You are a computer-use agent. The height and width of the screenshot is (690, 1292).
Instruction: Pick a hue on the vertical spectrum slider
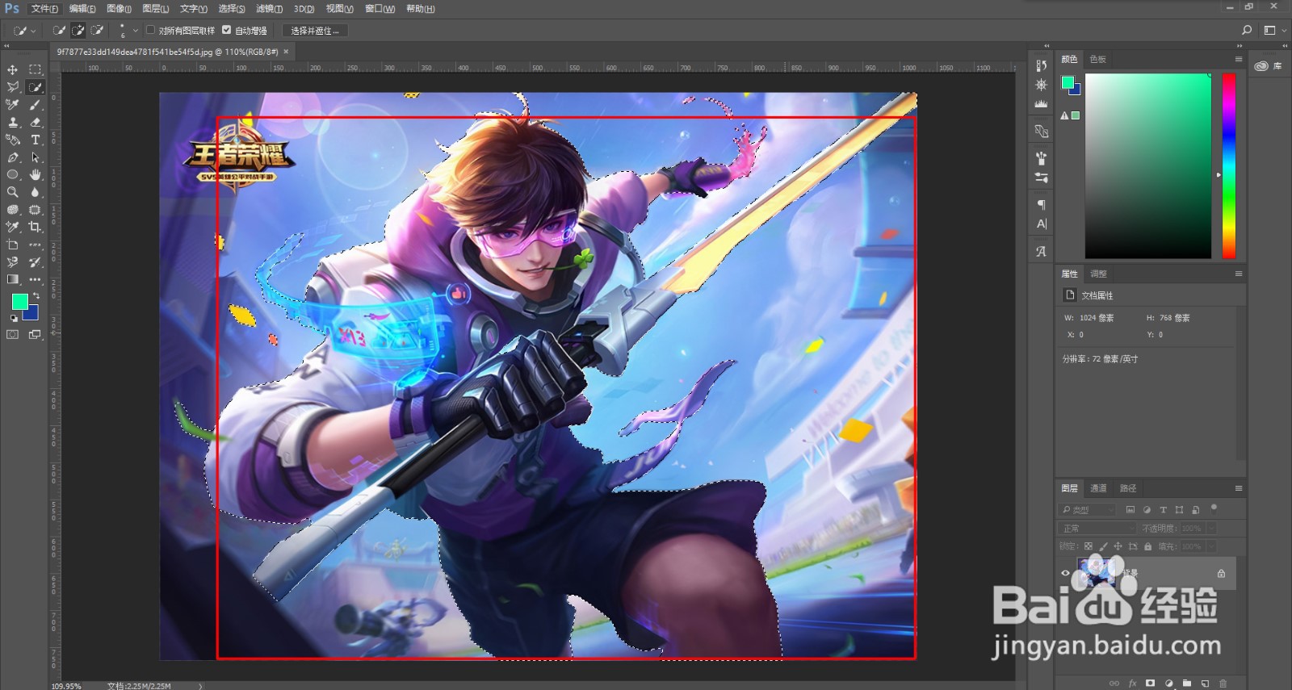point(1228,166)
